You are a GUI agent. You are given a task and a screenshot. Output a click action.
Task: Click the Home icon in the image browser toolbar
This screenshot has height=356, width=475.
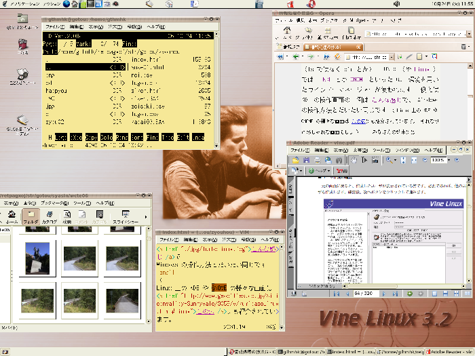[12, 217]
